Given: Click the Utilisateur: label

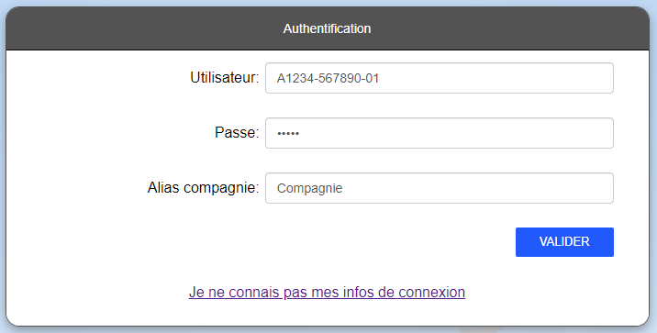Looking at the screenshot, I should 225,77.
